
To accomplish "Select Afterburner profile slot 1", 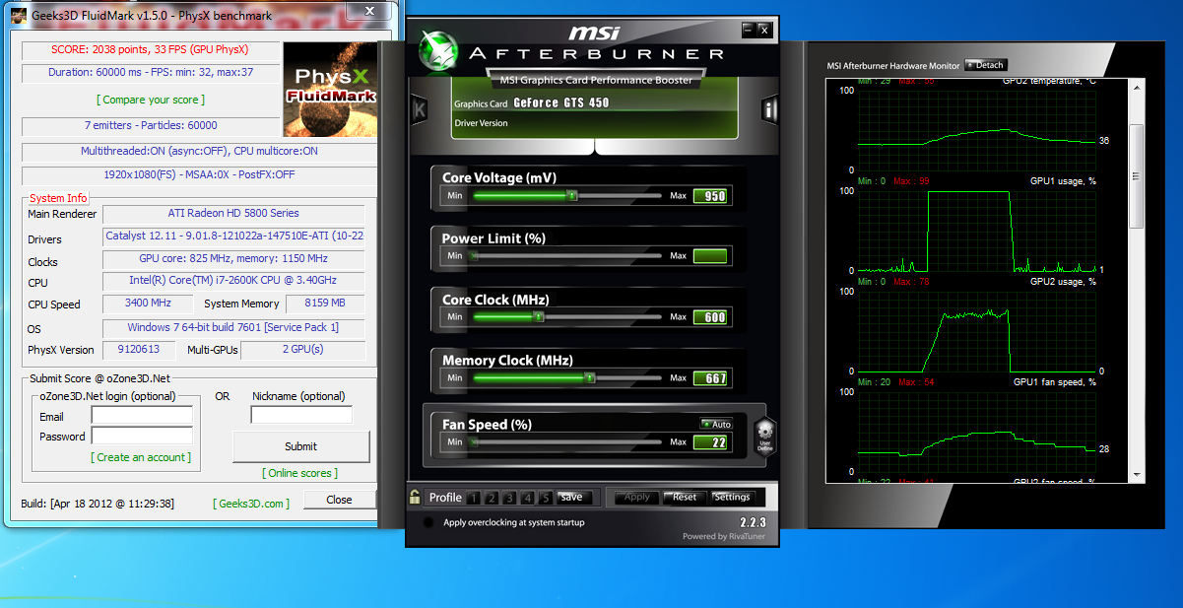I will coord(473,498).
